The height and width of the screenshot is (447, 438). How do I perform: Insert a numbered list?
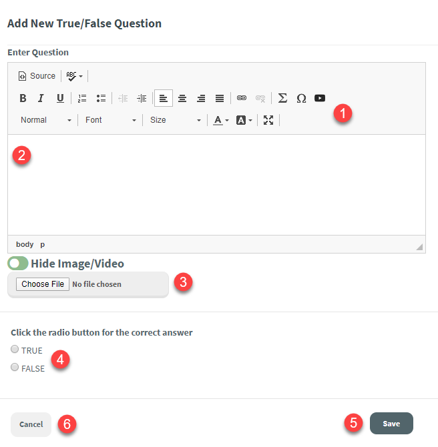click(x=82, y=98)
